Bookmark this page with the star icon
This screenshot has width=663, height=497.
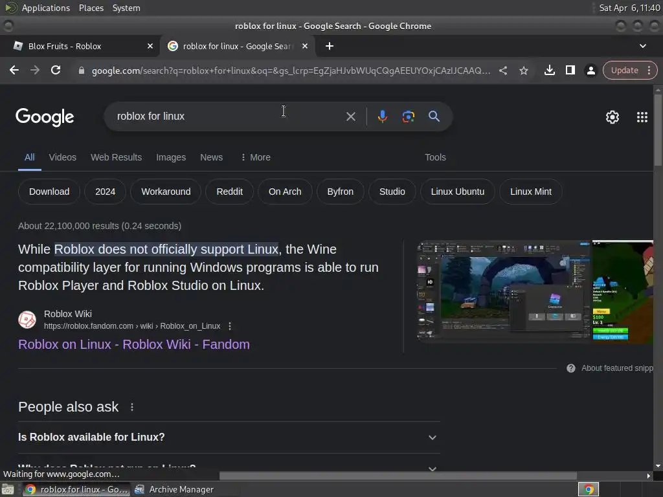tap(523, 71)
